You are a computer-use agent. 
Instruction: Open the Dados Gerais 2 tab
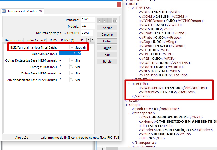[36, 40]
